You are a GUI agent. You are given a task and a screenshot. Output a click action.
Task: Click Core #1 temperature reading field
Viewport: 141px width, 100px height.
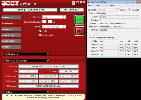point(108,48)
